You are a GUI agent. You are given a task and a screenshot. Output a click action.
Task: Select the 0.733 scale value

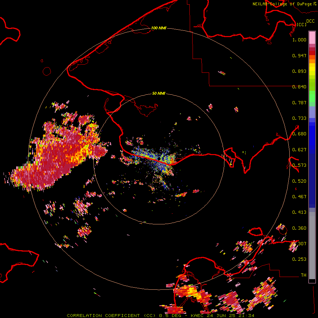click(299, 118)
